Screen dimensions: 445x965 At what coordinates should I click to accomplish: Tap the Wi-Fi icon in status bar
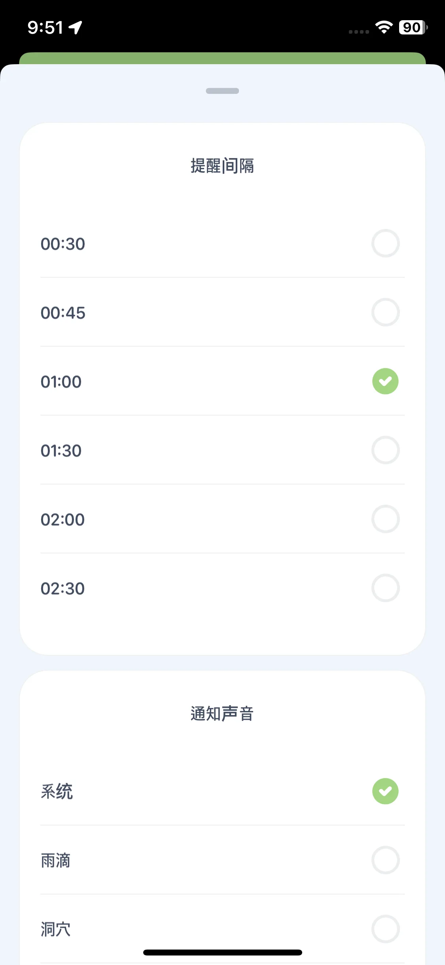384,27
